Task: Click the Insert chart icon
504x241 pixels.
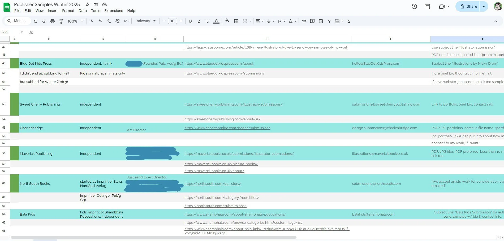Action: tap(321, 21)
